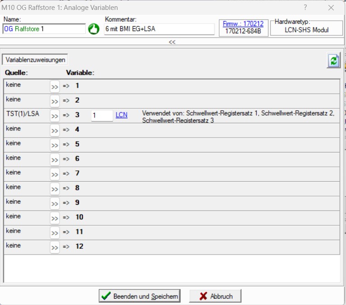Image resolution: width=346 pixels, height=305 pixels.
Task: Click the green status icon beside the name field
Action: 93,29
